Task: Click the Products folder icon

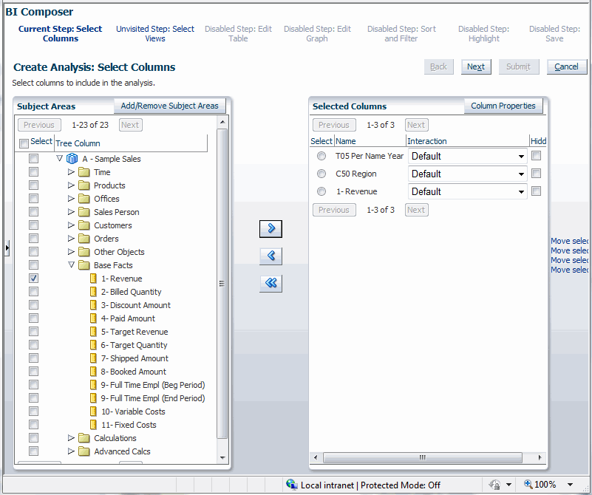Action: pyautogui.click(x=84, y=185)
